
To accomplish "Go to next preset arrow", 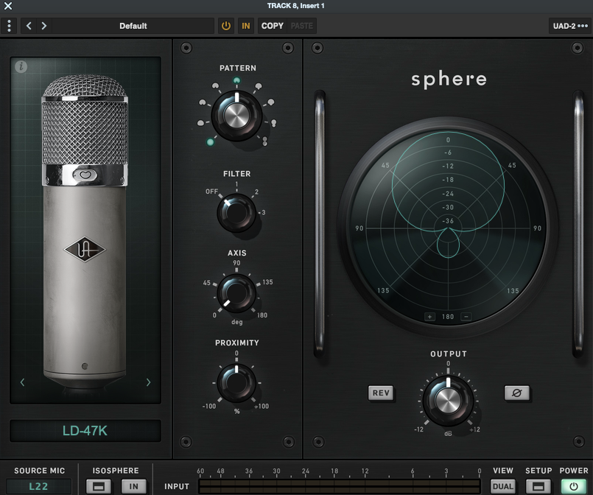I will (x=44, y=26).
